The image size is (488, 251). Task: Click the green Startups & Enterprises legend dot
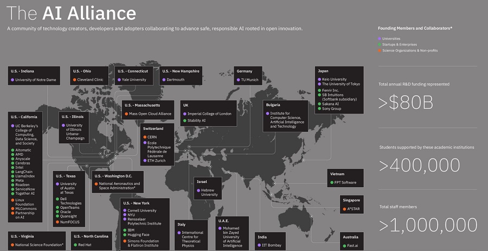(380, 44)
